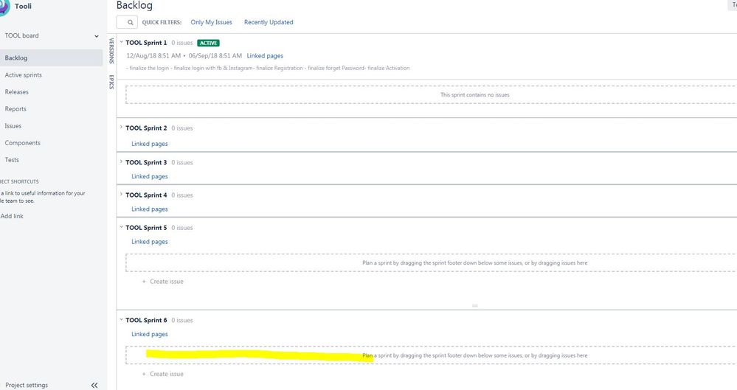
Task: Collapse the sidebar with double-chevron icon
Action: point(94,385)
